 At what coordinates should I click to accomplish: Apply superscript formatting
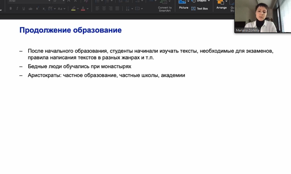tap(37, 9)
